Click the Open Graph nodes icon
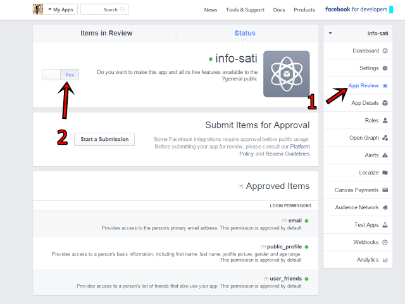 coord(385,138)
